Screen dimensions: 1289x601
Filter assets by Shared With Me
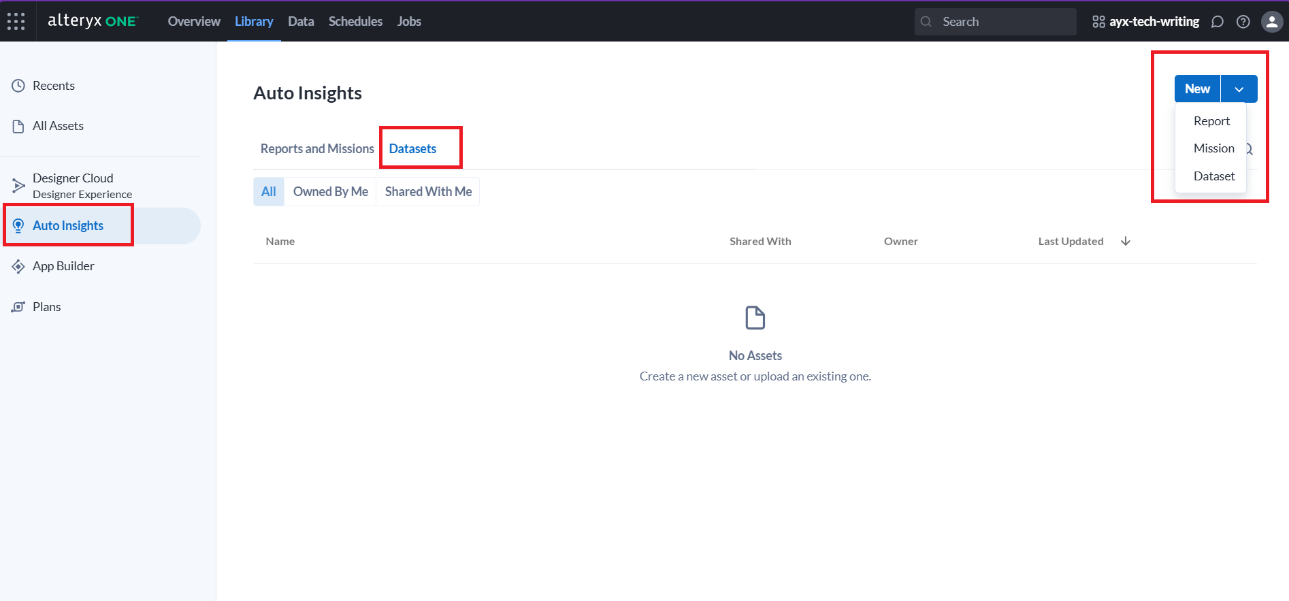click(x=428, y=192)
